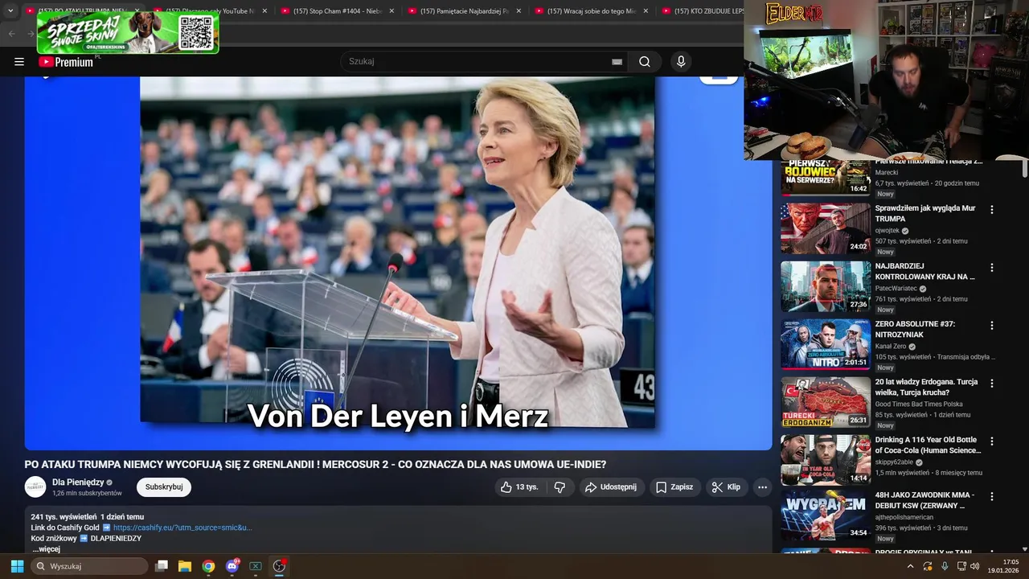Open more actions menu under the video

point(762,487)
